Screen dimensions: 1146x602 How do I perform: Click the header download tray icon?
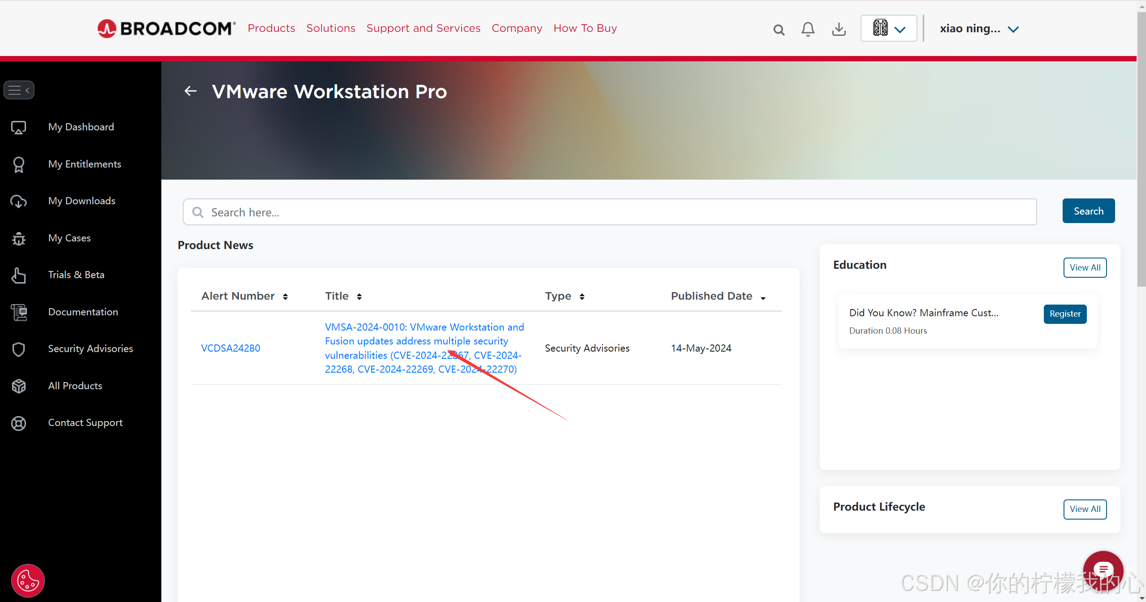click(839, 29)
